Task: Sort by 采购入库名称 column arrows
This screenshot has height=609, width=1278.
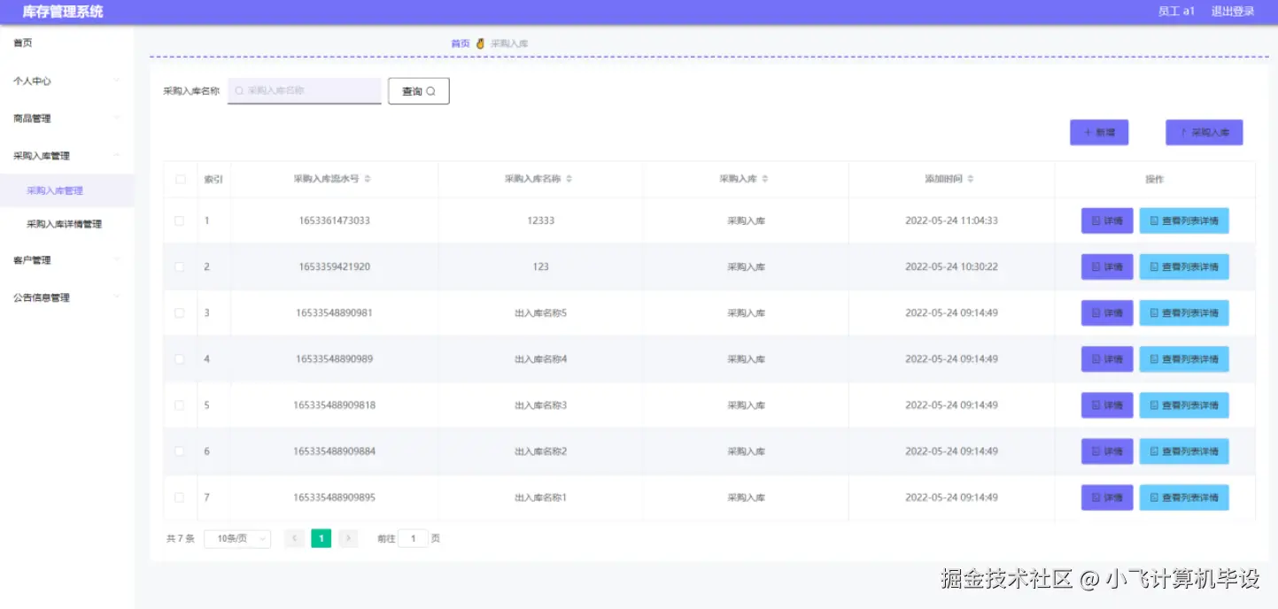Action: click(569, 179)
